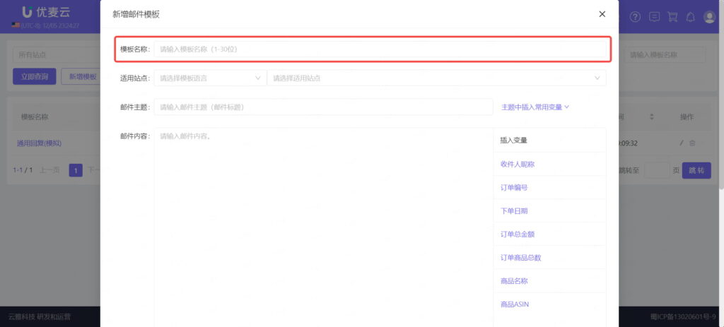Expand 主题中插入常用变量 dropdown
724x327 pixels.
(535, 107)
